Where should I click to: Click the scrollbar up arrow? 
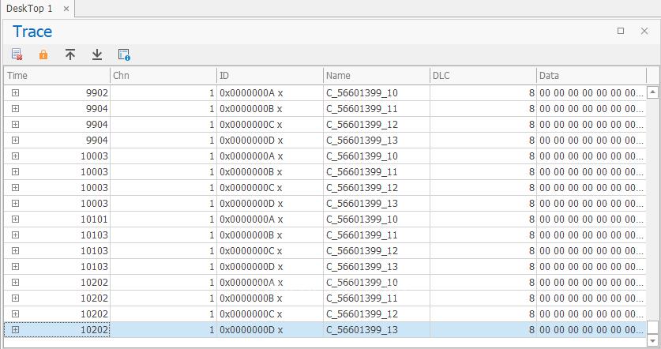pyautogui.click(x=652, y=92)
